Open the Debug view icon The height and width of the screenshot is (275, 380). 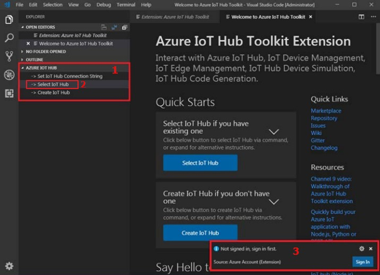coord(9,74)
